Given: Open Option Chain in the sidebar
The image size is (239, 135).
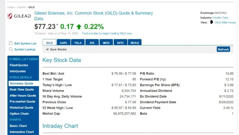Looking at the screenshot, I should click(19, 114).
